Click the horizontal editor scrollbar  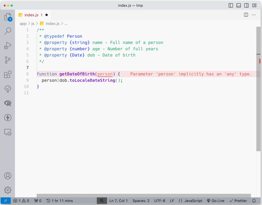pos(144,195)
